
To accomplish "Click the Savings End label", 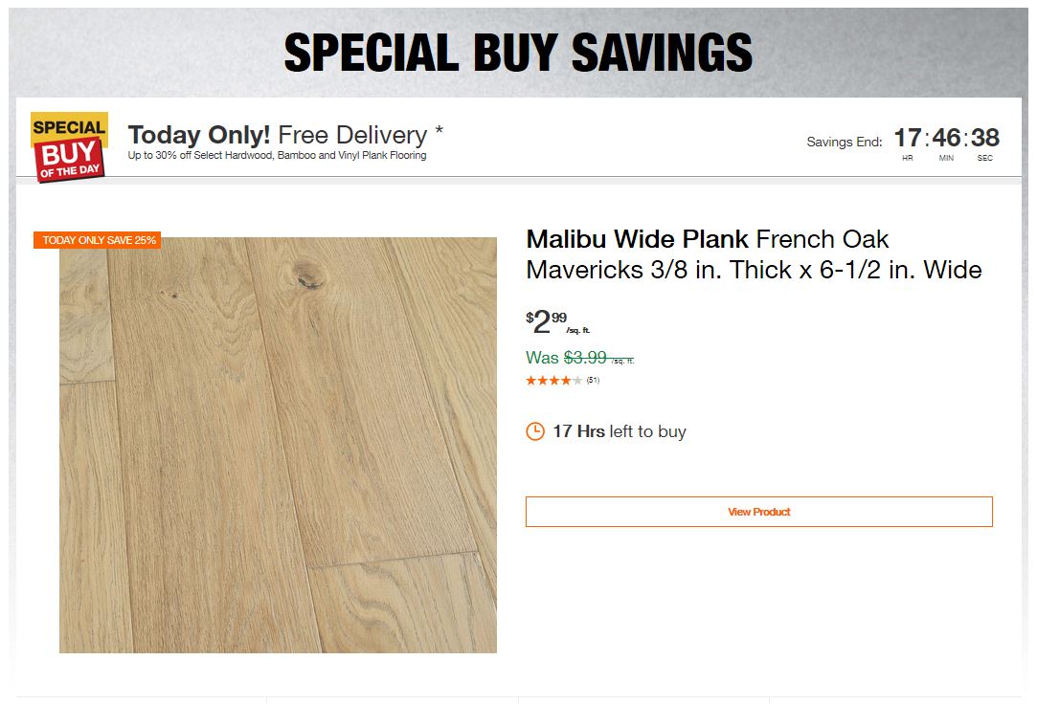I will 844,143.
